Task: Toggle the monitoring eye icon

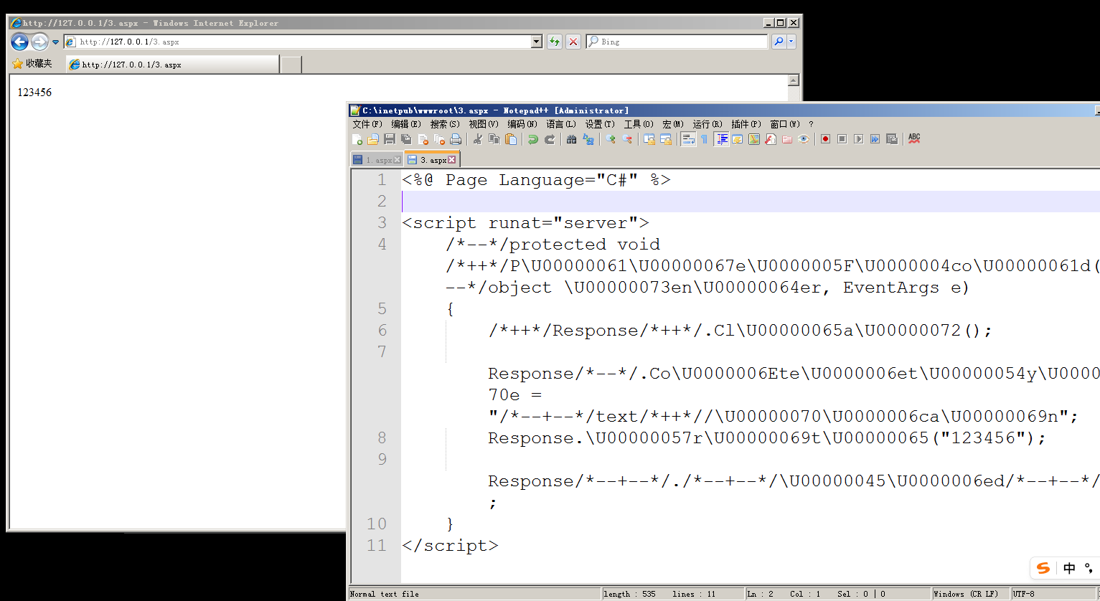Action: (x=804, y=139)
